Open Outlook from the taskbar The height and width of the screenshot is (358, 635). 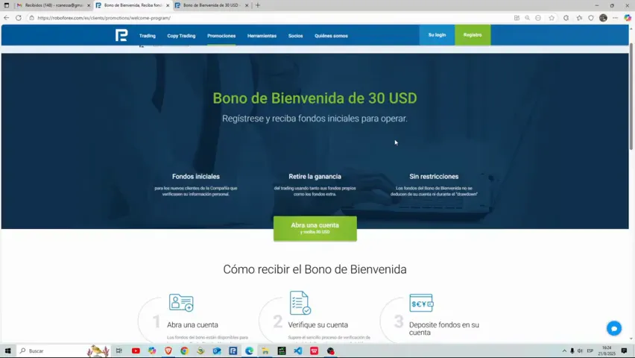(217, 351)
